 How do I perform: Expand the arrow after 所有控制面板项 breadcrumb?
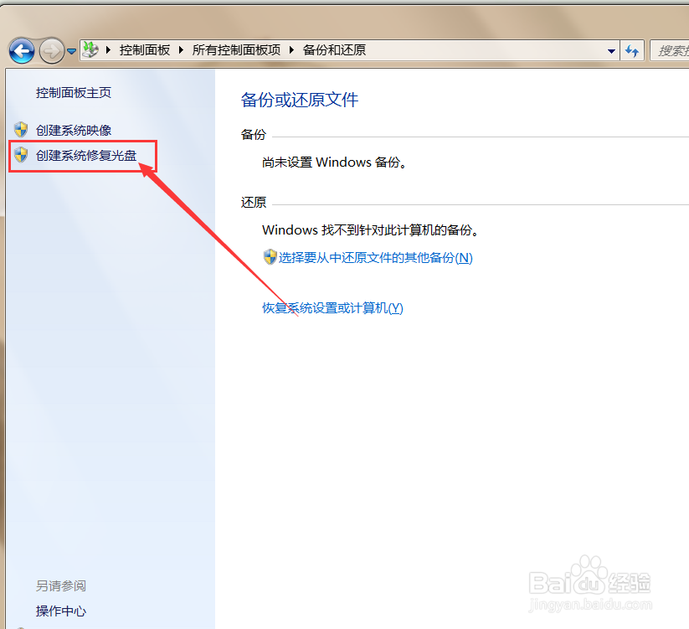tap(291, 50)
